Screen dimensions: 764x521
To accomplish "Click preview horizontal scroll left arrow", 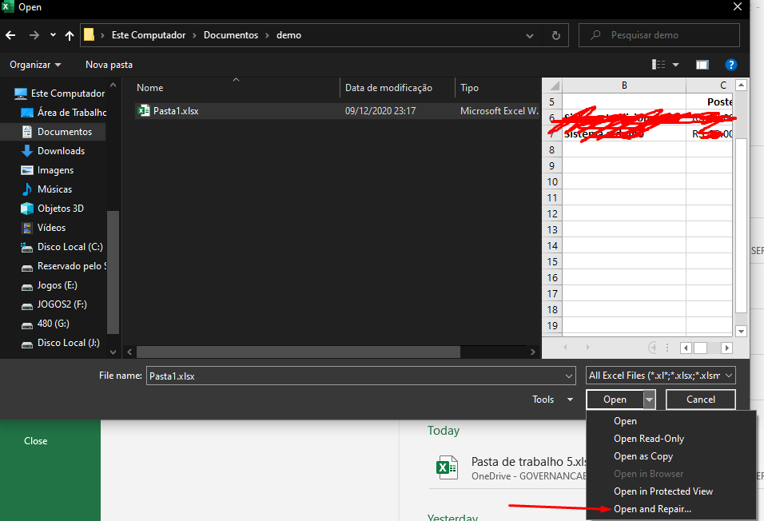I will pos(686,348).
